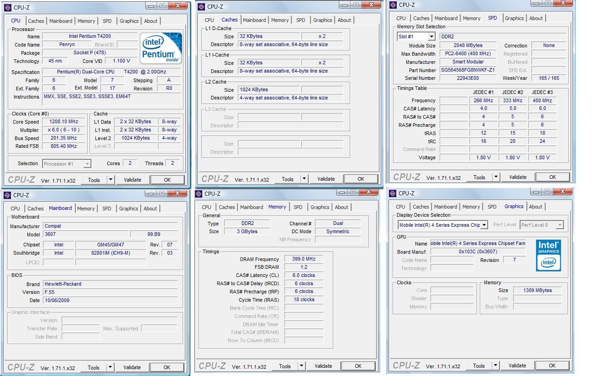604x376 pixels.
Task: Select Memory tab in the SPD window
Action: (x=471, y=18)
